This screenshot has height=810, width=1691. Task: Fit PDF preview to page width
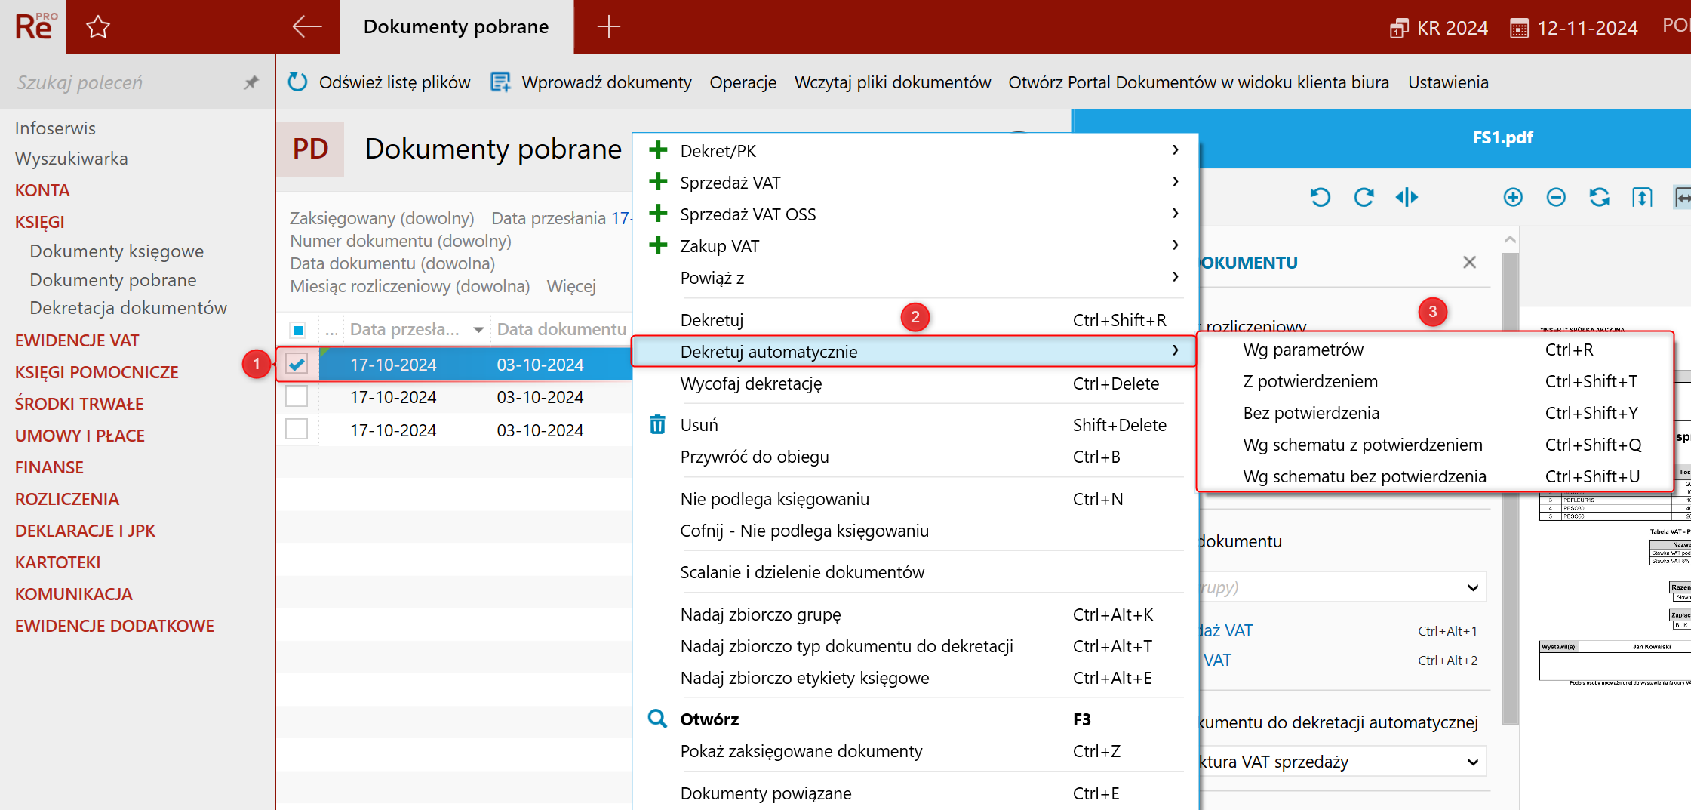point(1683,197)
